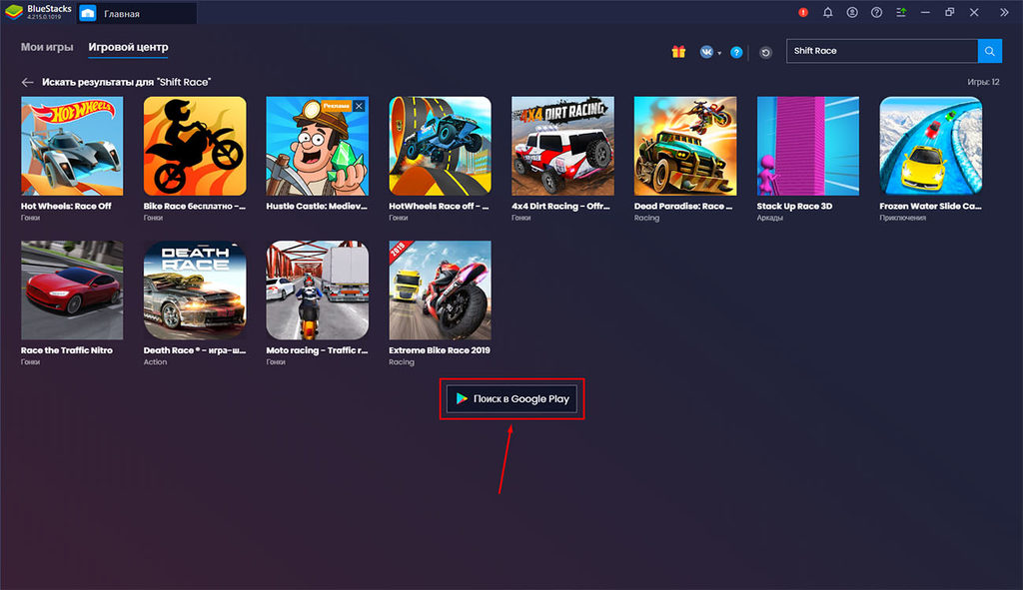Click the green update arrow icon
The width and height of the screenshot is (1023, 590).
coord(901,12)
